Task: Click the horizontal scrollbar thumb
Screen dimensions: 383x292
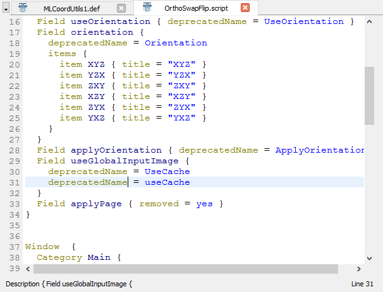Action: click(194, 269)
